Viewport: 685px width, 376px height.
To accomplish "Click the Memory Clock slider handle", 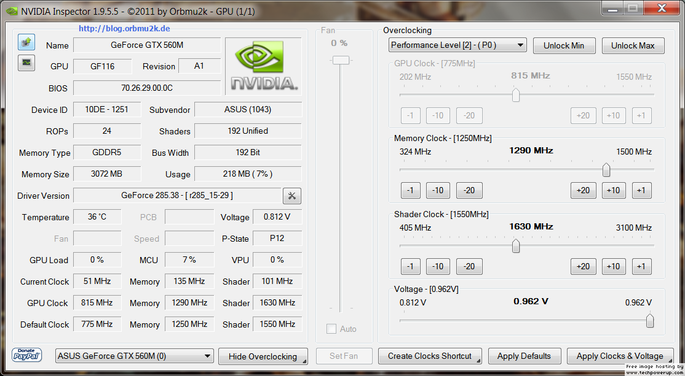I will point(606,170).
